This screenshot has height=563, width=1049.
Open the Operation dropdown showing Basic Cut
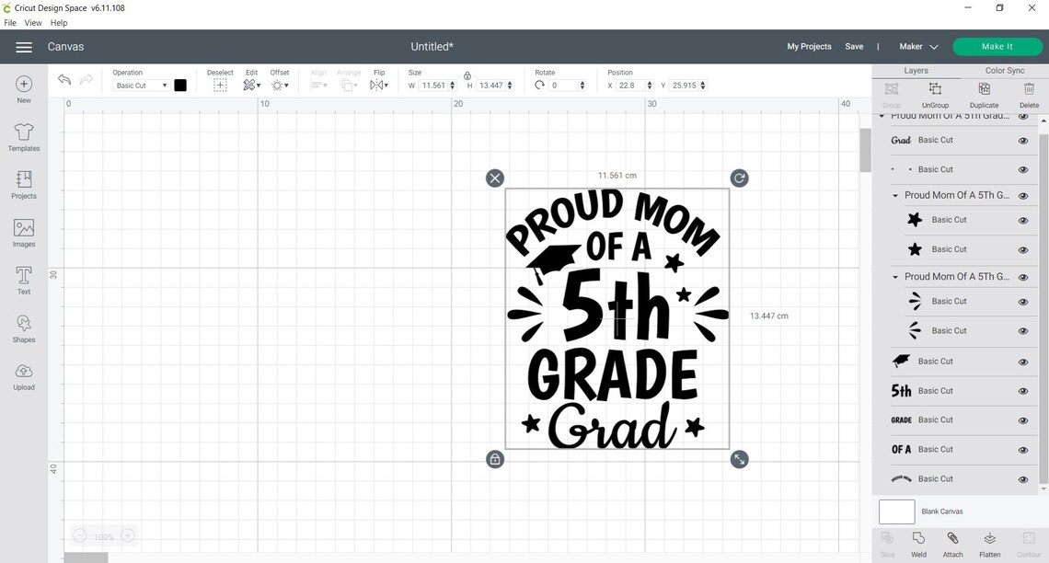138,85
